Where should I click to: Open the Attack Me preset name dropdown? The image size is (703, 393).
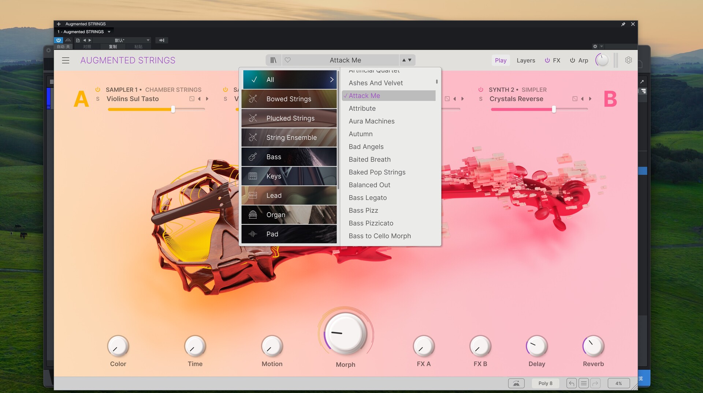pos(345,60)
